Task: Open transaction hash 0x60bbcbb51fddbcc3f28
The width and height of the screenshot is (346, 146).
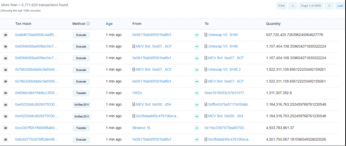Action: (x=36, y=93)
